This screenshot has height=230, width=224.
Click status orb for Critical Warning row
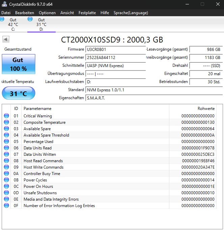[x=6, y=116]
